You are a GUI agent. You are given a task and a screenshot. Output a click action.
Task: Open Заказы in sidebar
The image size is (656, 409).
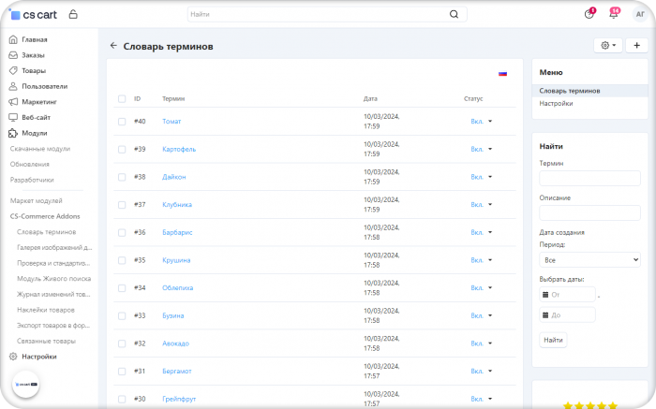33,55
